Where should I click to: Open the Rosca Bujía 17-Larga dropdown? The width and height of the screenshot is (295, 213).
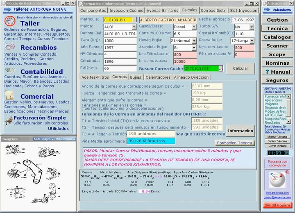coord(252,41)
